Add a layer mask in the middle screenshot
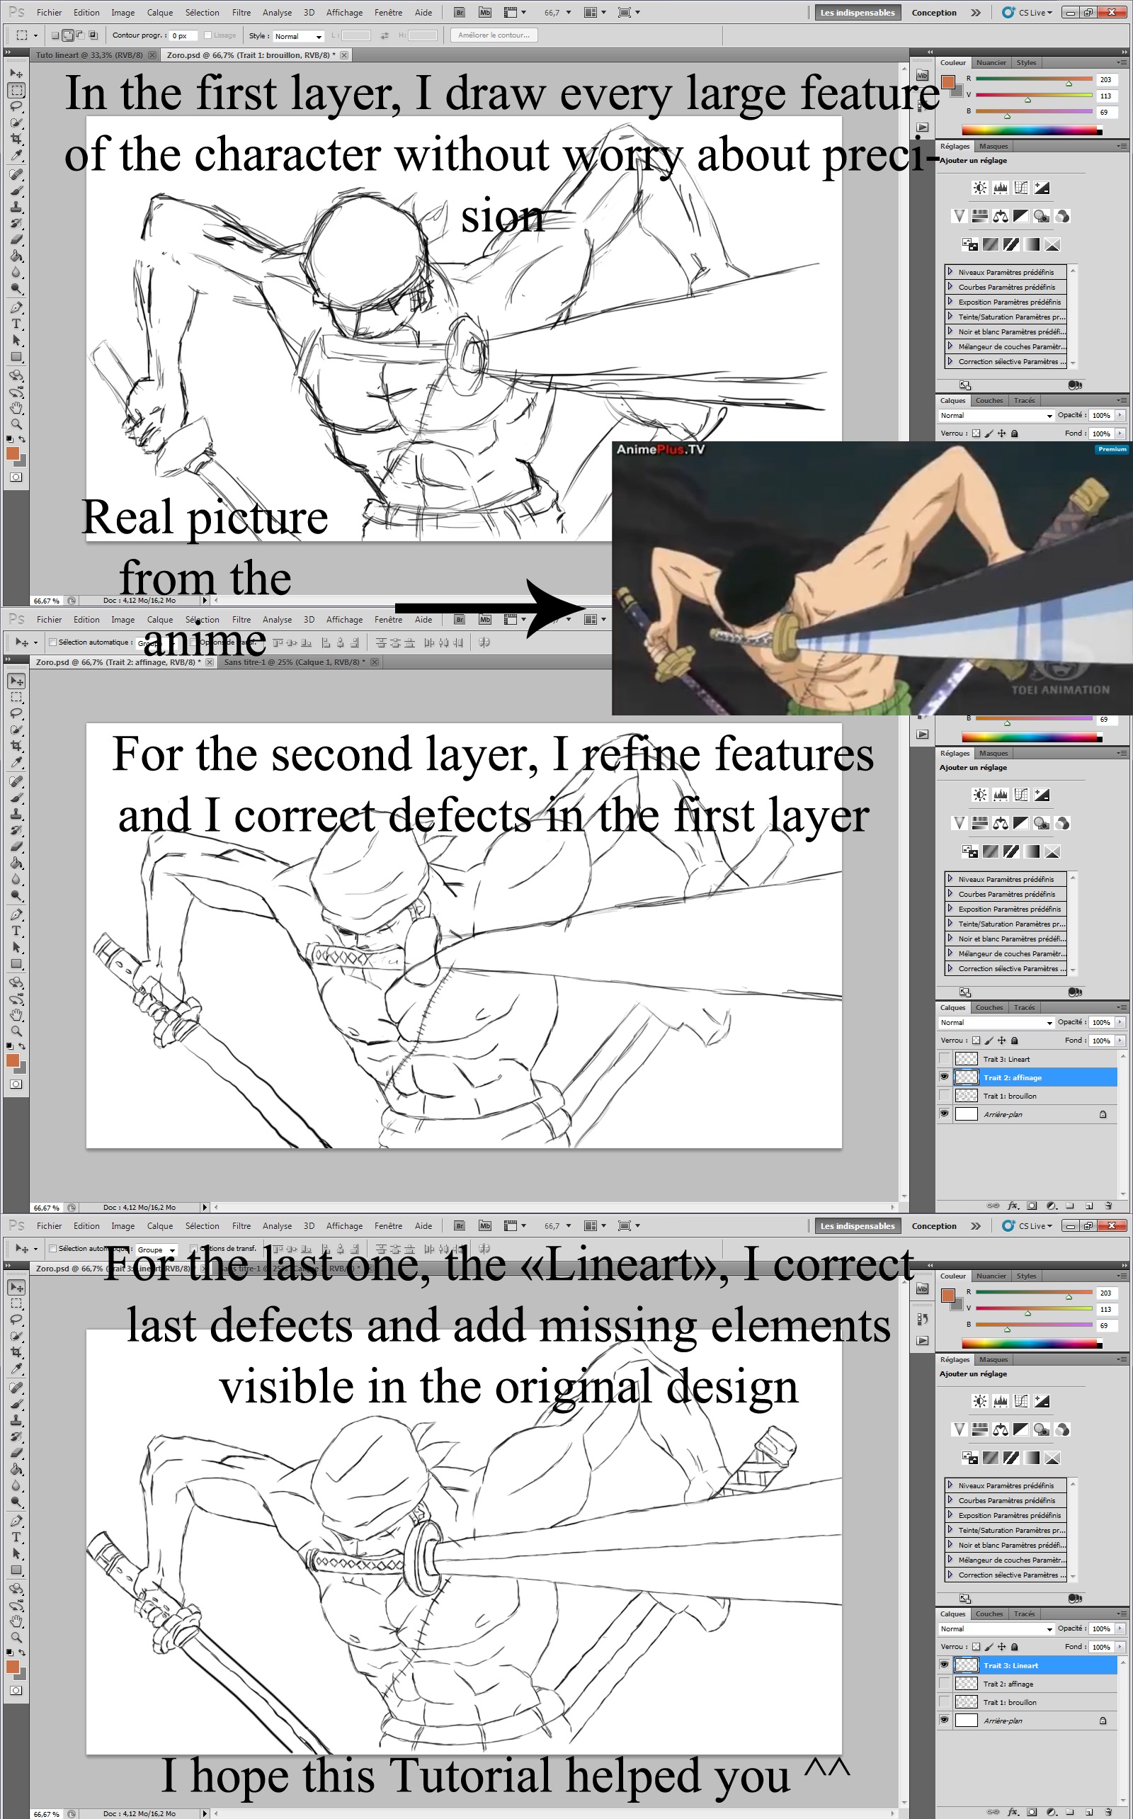Viewport: 1133px width, 1819px height. tap(1032, 1206)
